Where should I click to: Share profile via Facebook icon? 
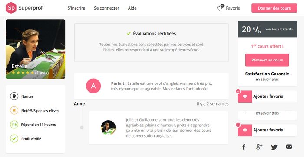(x=244, y=147)
